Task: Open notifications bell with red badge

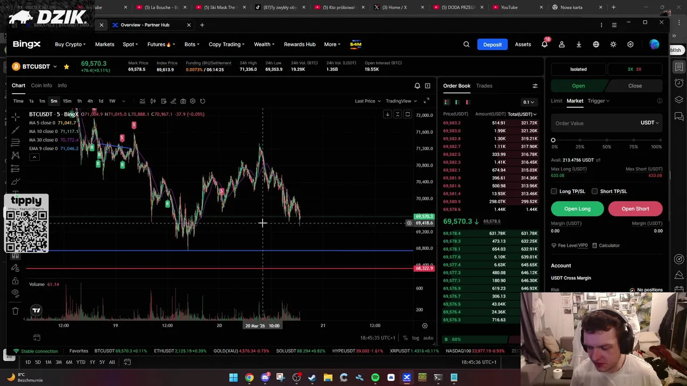Action: tap(544, 44)
